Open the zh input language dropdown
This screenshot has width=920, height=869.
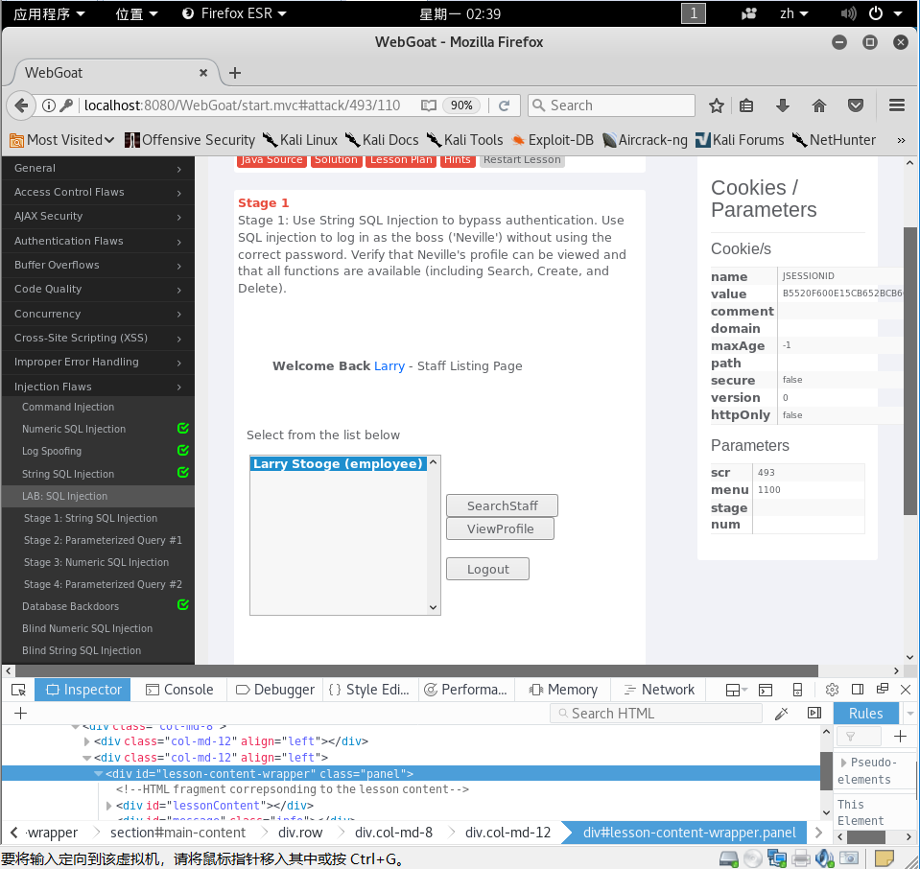coord(793,13)
